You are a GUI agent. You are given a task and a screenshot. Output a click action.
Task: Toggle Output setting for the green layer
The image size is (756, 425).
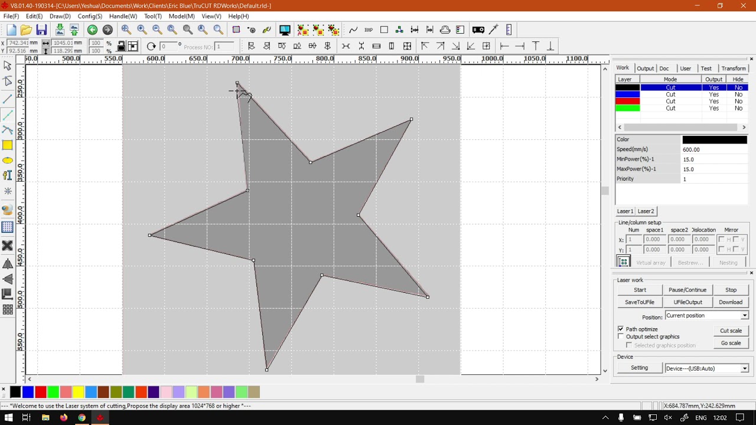pyautogui.click(x=714, y=109)
